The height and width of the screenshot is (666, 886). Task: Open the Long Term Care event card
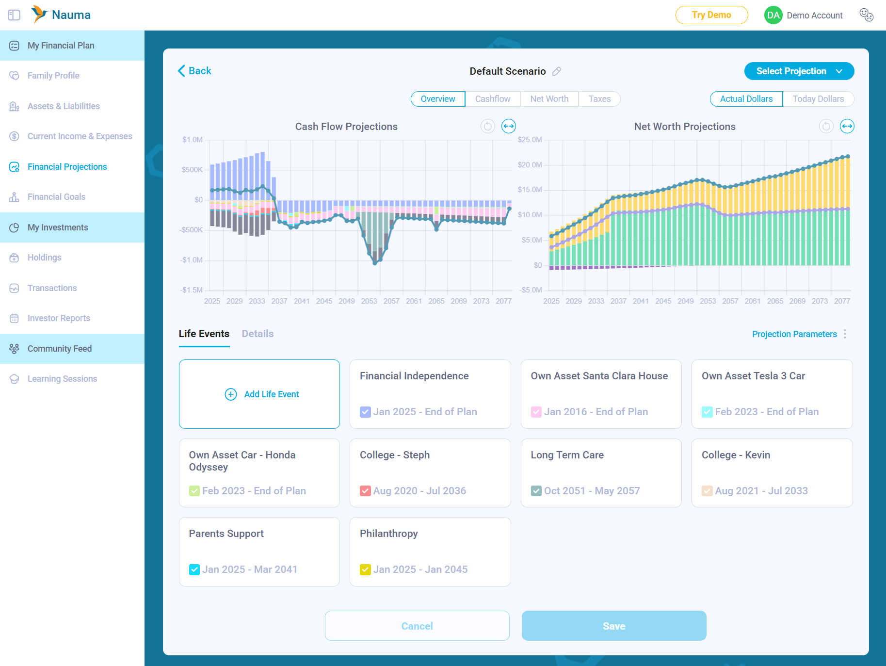click(x=600, y=472)
